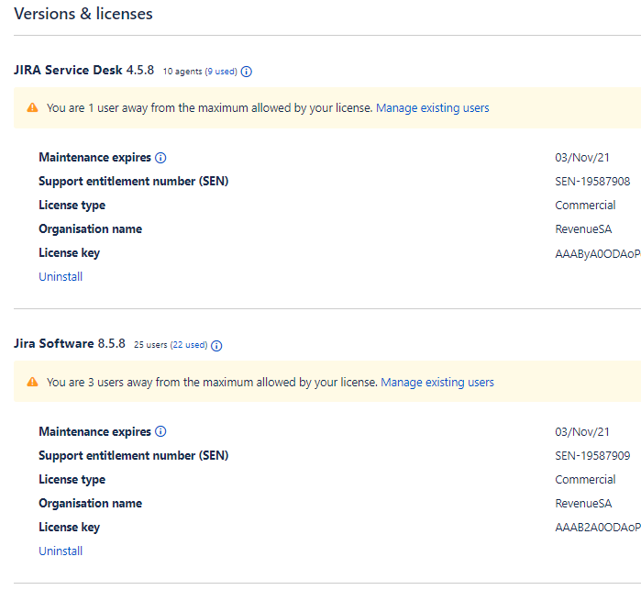The image size is (641, 590).
Task: Click warning icon in Service Desk license banner
Action: (x=32, y=107)
